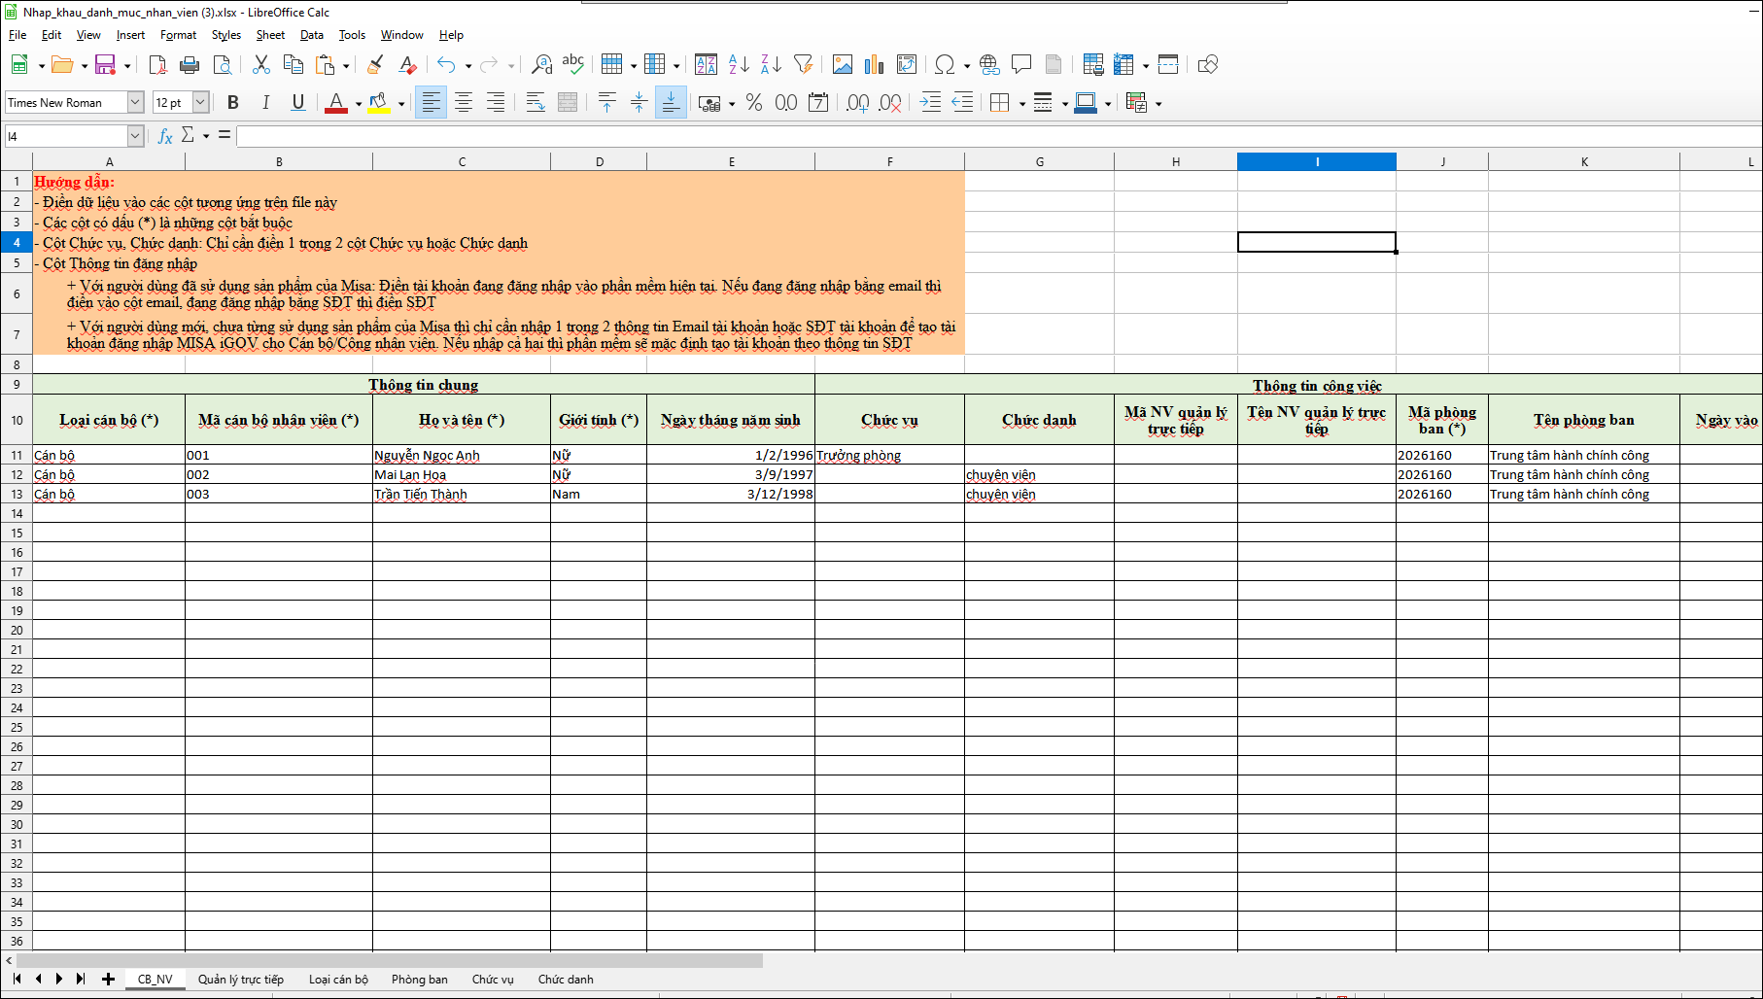Image resolution: width=1763 pixels, height=999 pixels.
Task: Add a decimal place
Action: [857, 102]
